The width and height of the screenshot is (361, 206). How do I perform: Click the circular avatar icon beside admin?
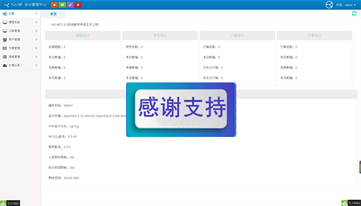[x=329, y=5]
